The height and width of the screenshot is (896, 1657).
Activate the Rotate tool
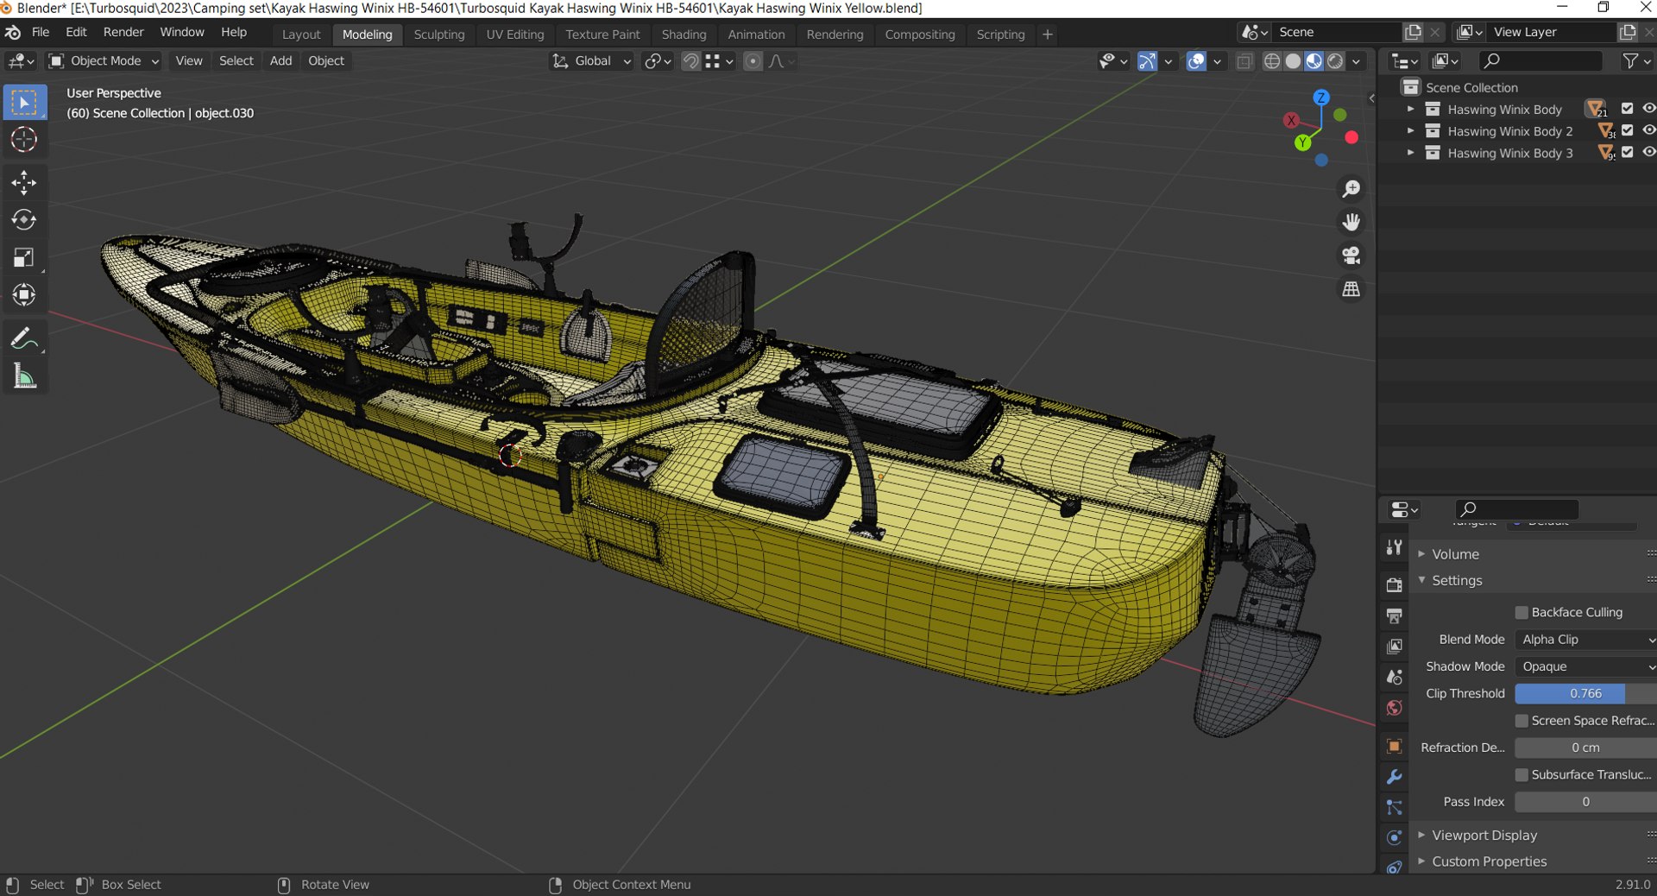coord(23,220)
